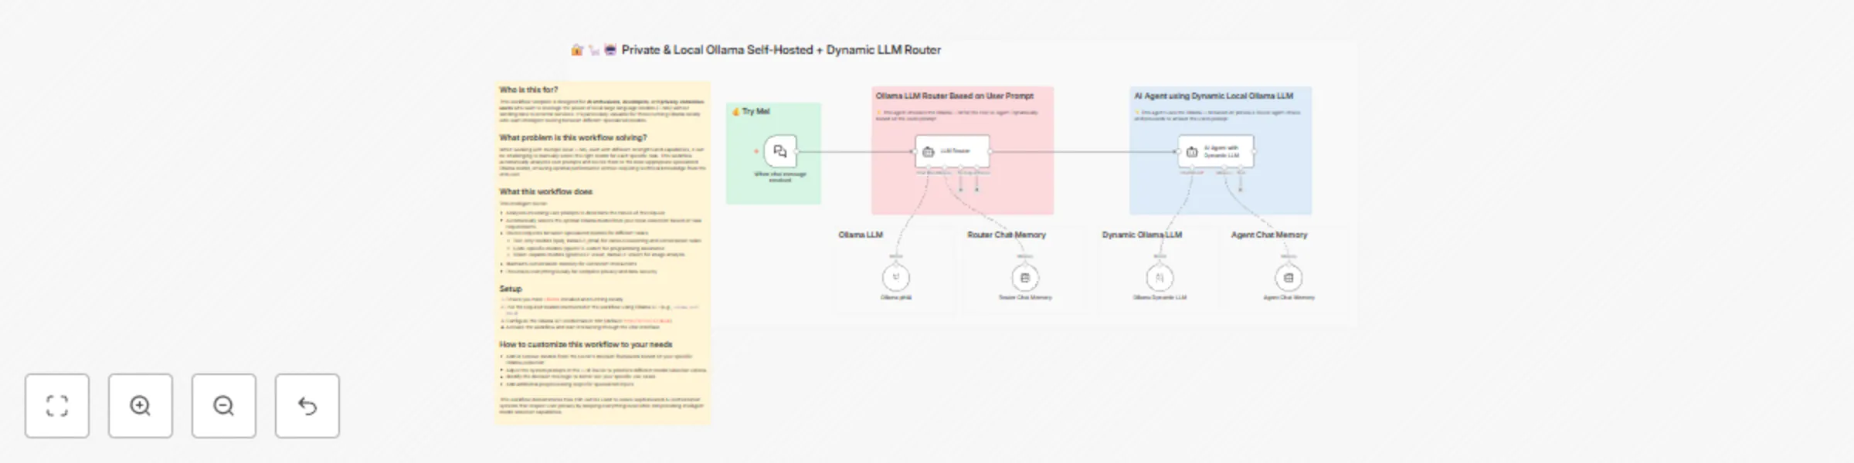This screenshot has width=1854, height=463.
Task: Select the 'AI Agent with Dynamic LLM' node
Action: [x=1216, y=151]
